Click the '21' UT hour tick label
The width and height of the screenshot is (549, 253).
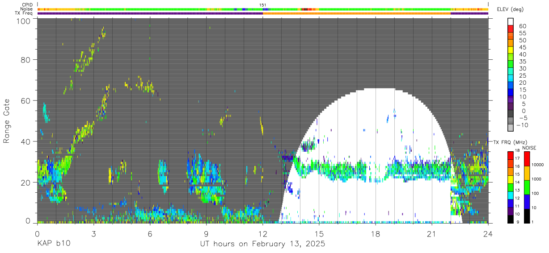[432, 233]
